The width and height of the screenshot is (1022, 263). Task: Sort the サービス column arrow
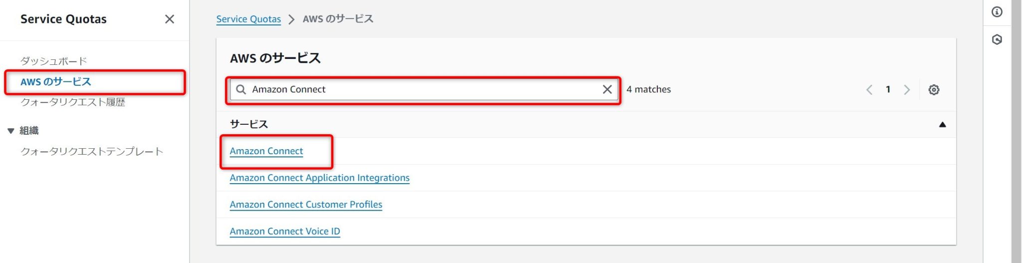coord(942,124)
